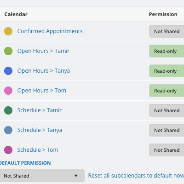The image size is (184, 184).
Task: Click the Permission column header
Action: pyautogui.click(x=163, y=14)
